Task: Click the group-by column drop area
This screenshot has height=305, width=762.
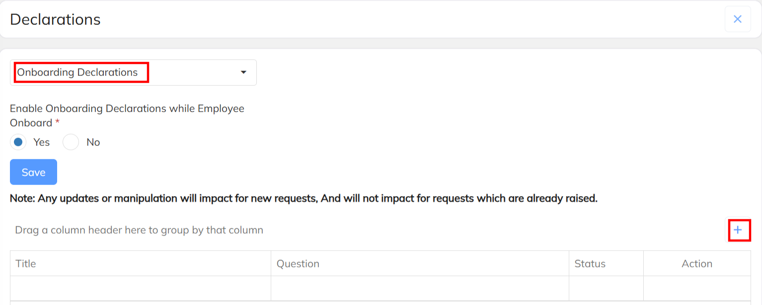Action: pos(139,230)
